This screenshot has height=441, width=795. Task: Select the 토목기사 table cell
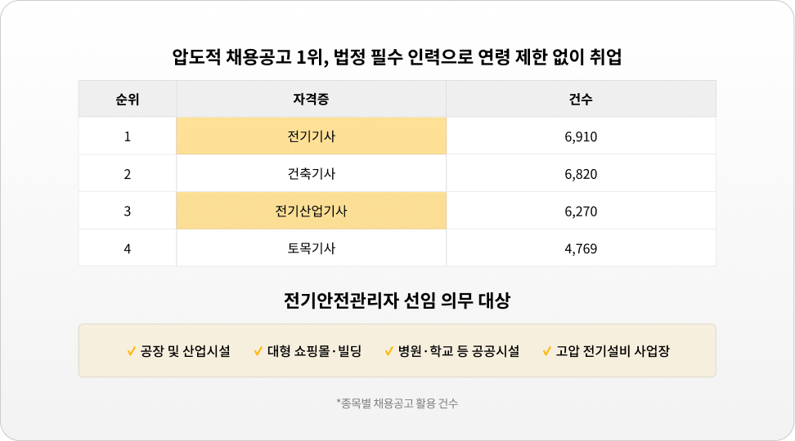tap(311, 248)
